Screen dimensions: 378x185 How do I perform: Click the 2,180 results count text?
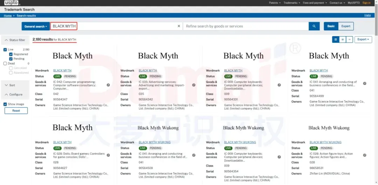pyautogui.click(x=43, y=39)
